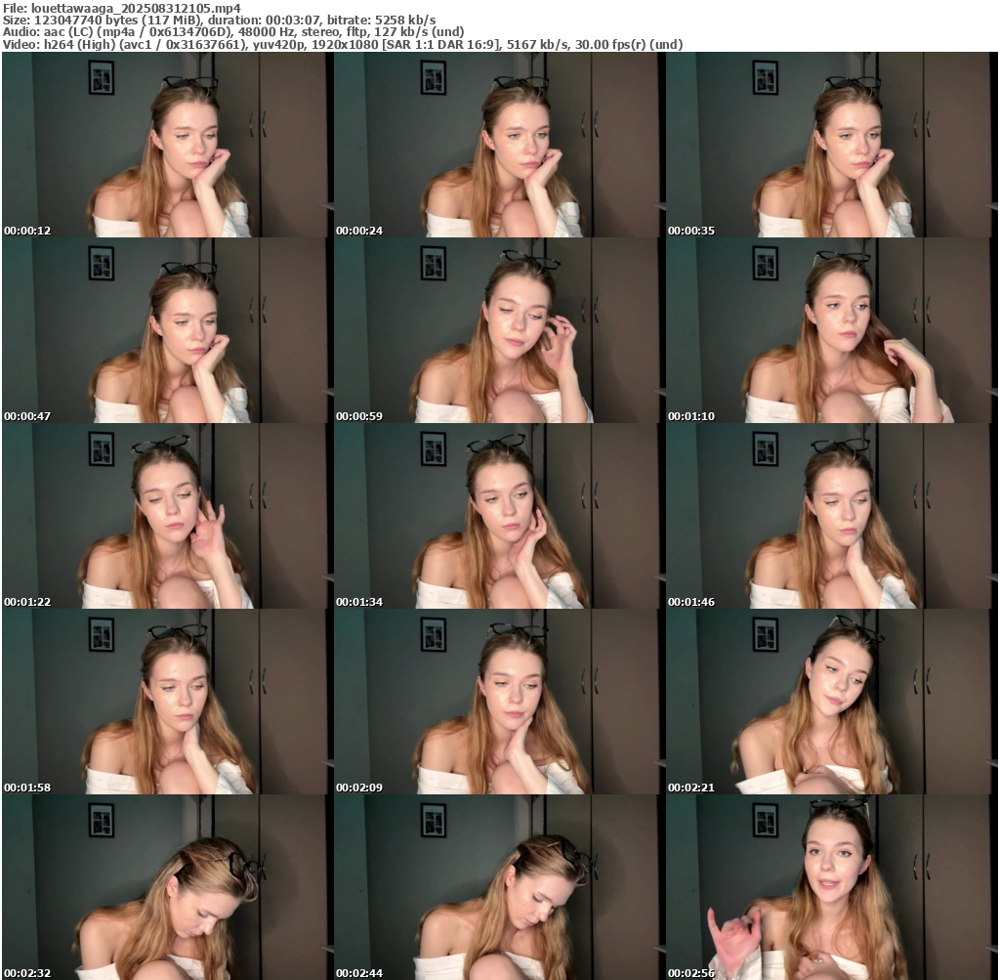Image resolution: width=1000 pixels, height=980 pixels.
Task: Open the thumbnail at 00:02:09
Action: coord(499,702)
